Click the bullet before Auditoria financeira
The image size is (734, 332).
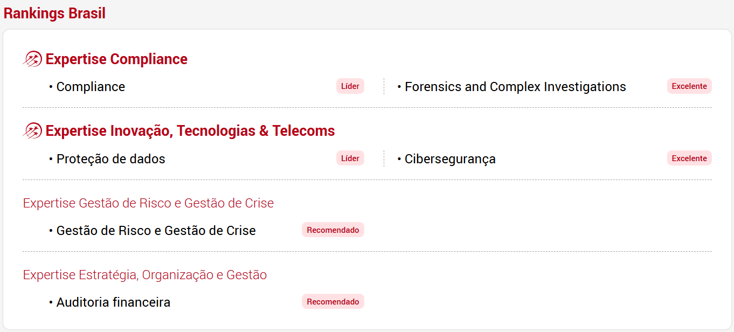51,302
